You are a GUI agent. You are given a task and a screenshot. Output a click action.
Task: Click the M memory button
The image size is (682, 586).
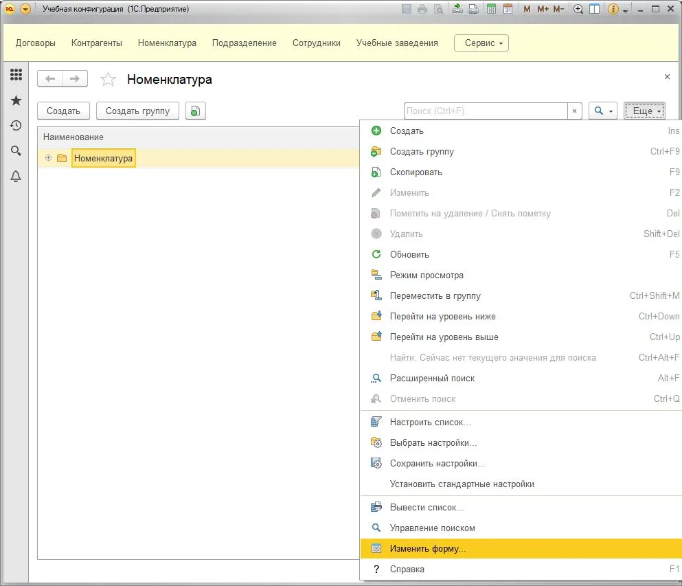pyautogui.click(x=527, y=9)
